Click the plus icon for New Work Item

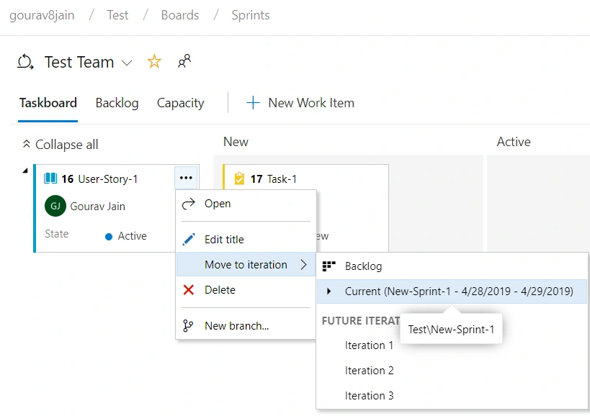tap(253, 103)
